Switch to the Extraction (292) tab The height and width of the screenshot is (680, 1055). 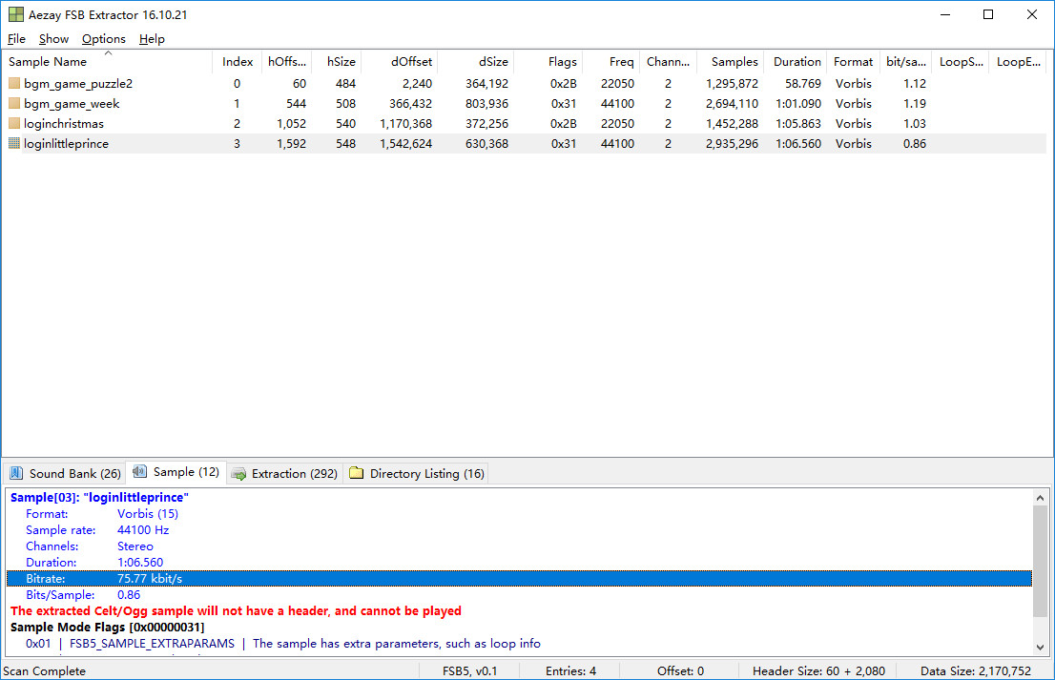click(284, 473)
